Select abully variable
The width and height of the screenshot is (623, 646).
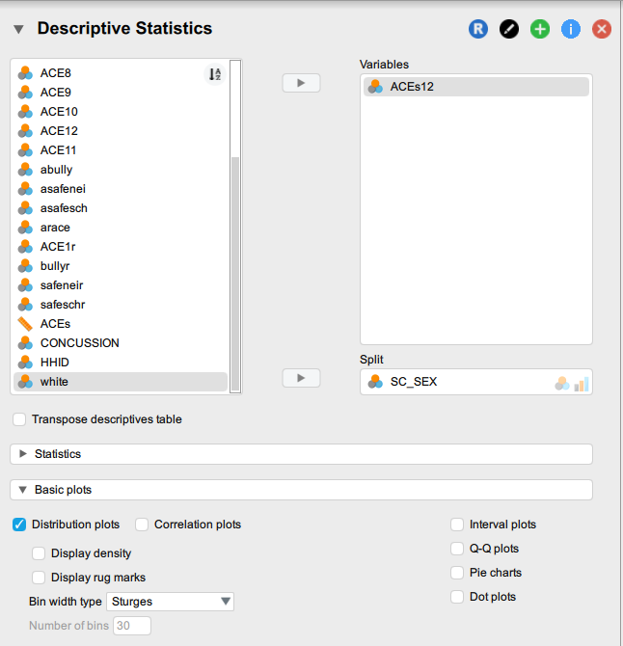(121, 170)
